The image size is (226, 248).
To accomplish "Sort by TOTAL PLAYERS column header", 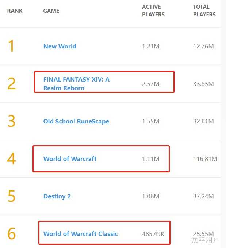I will point(204,11).
